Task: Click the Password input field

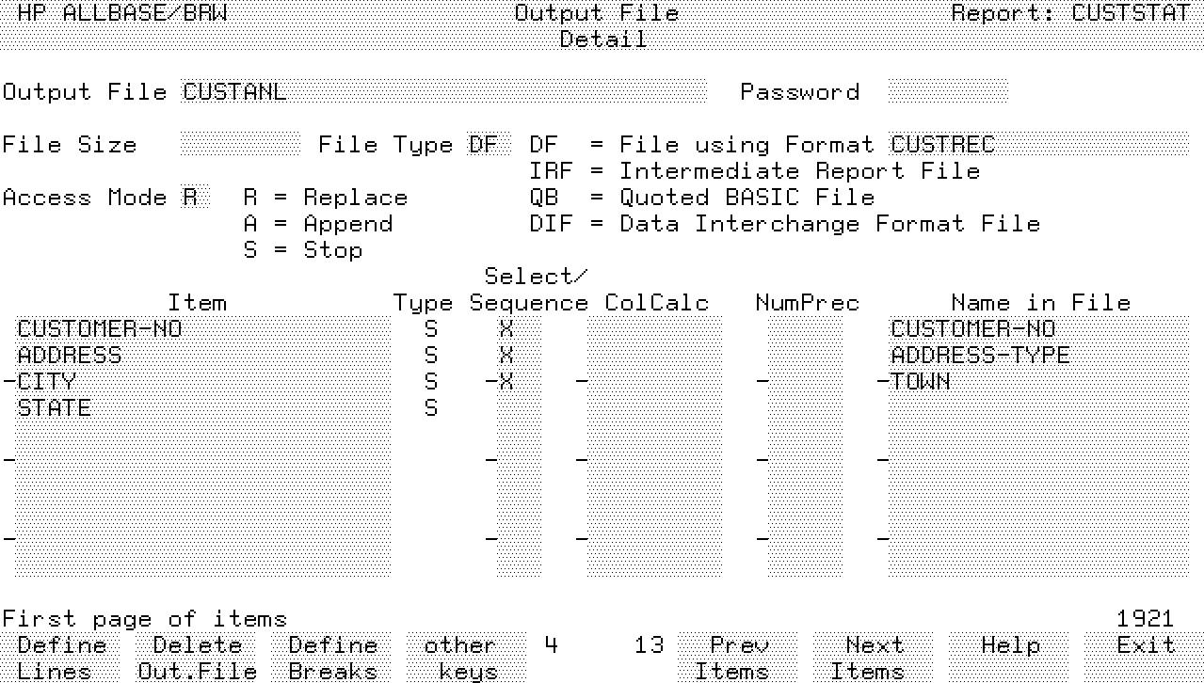Action: tap(947, 92)
